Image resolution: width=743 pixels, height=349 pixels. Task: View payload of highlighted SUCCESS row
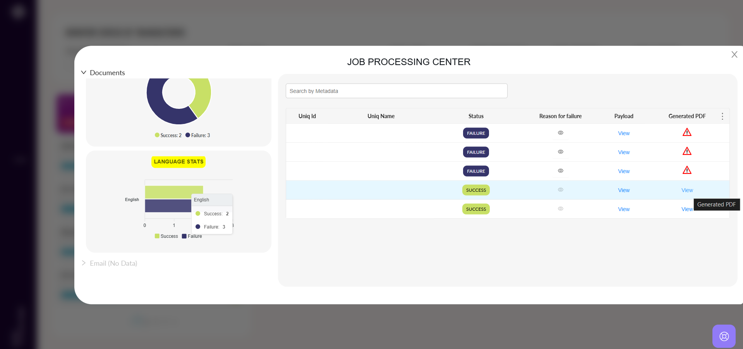(623, 190)
